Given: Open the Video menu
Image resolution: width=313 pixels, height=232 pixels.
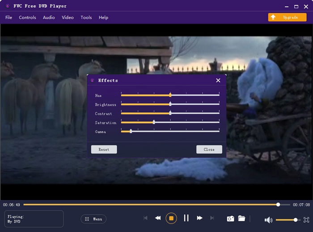Looking at the screenshot, I should click(68, 17).
